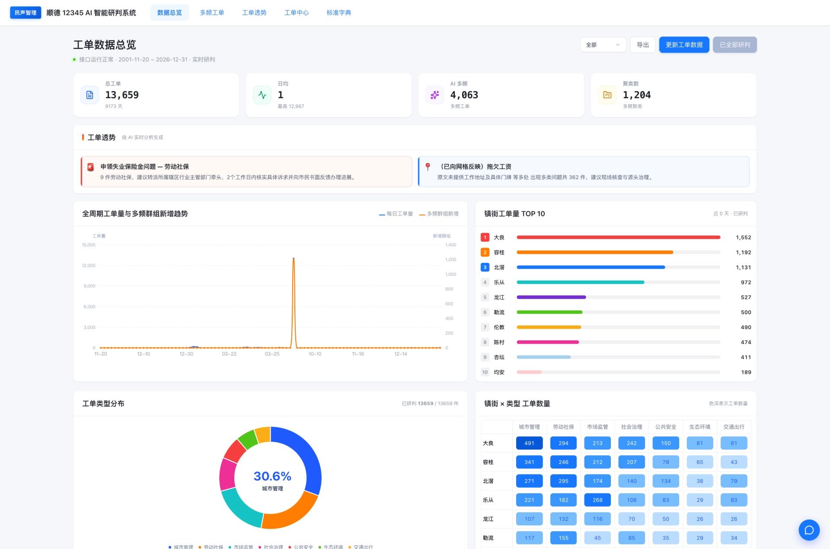Click the 295 cell for 北滘 劳动社保
The width and height of the screenshot is (830, 549).
563,481
